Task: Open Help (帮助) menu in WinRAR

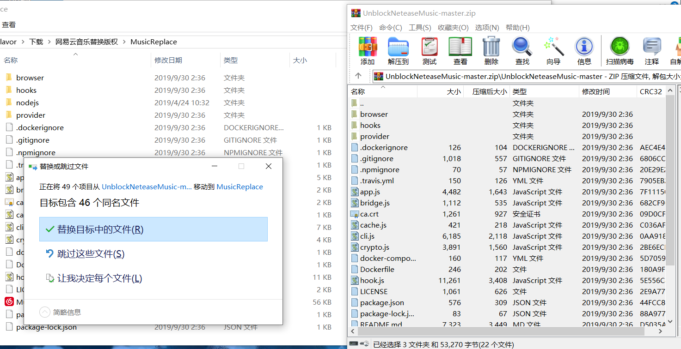Action: (x=518, y=28)
